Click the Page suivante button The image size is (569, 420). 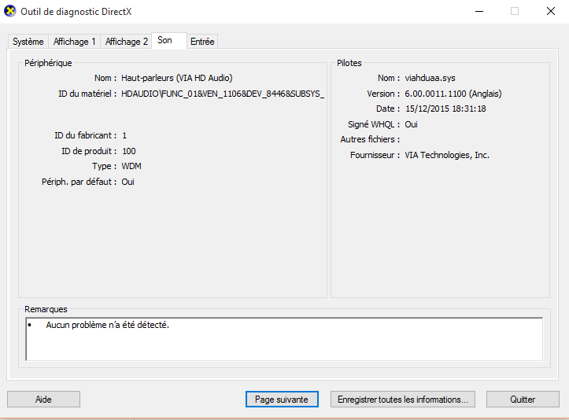point(282,400)
